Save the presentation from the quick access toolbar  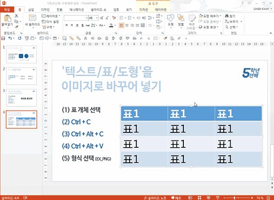click(x=3, y=38)
